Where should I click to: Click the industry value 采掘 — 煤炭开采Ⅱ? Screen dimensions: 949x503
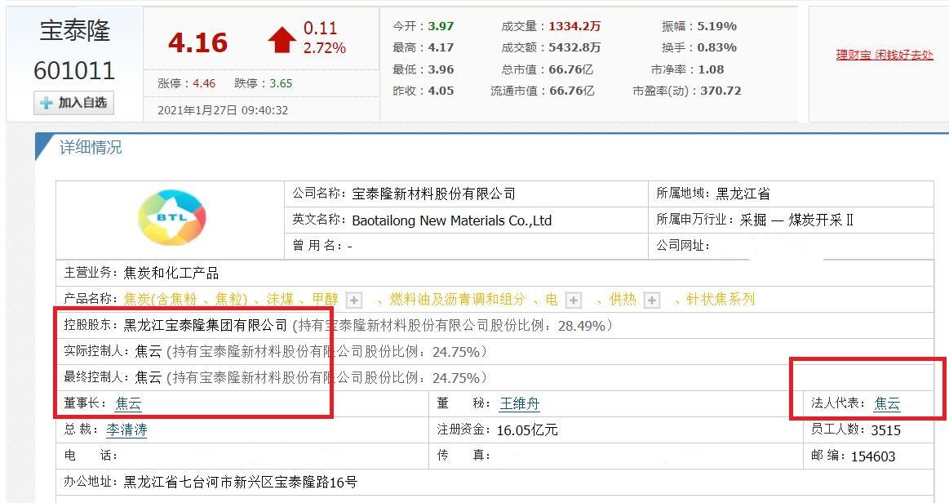coord(796,220)
